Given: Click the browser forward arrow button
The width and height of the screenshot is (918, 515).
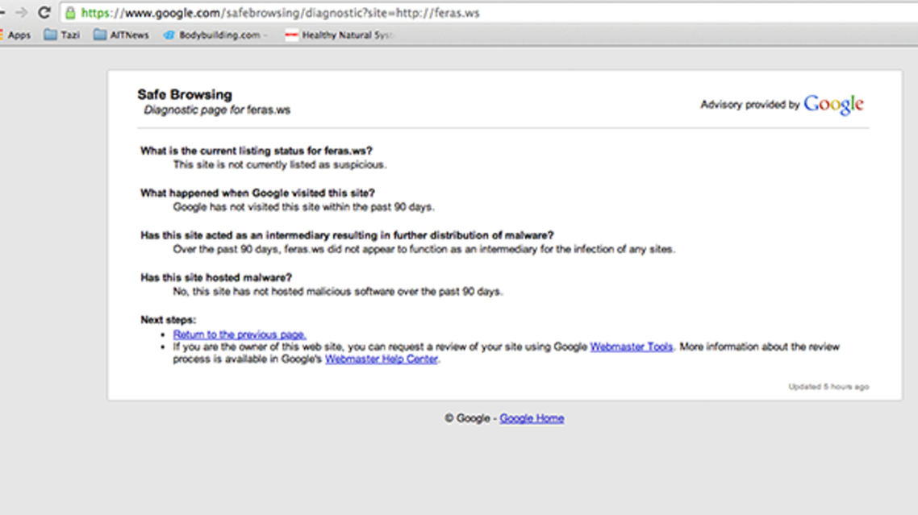Looking at the screenshot, I should 22,12.
